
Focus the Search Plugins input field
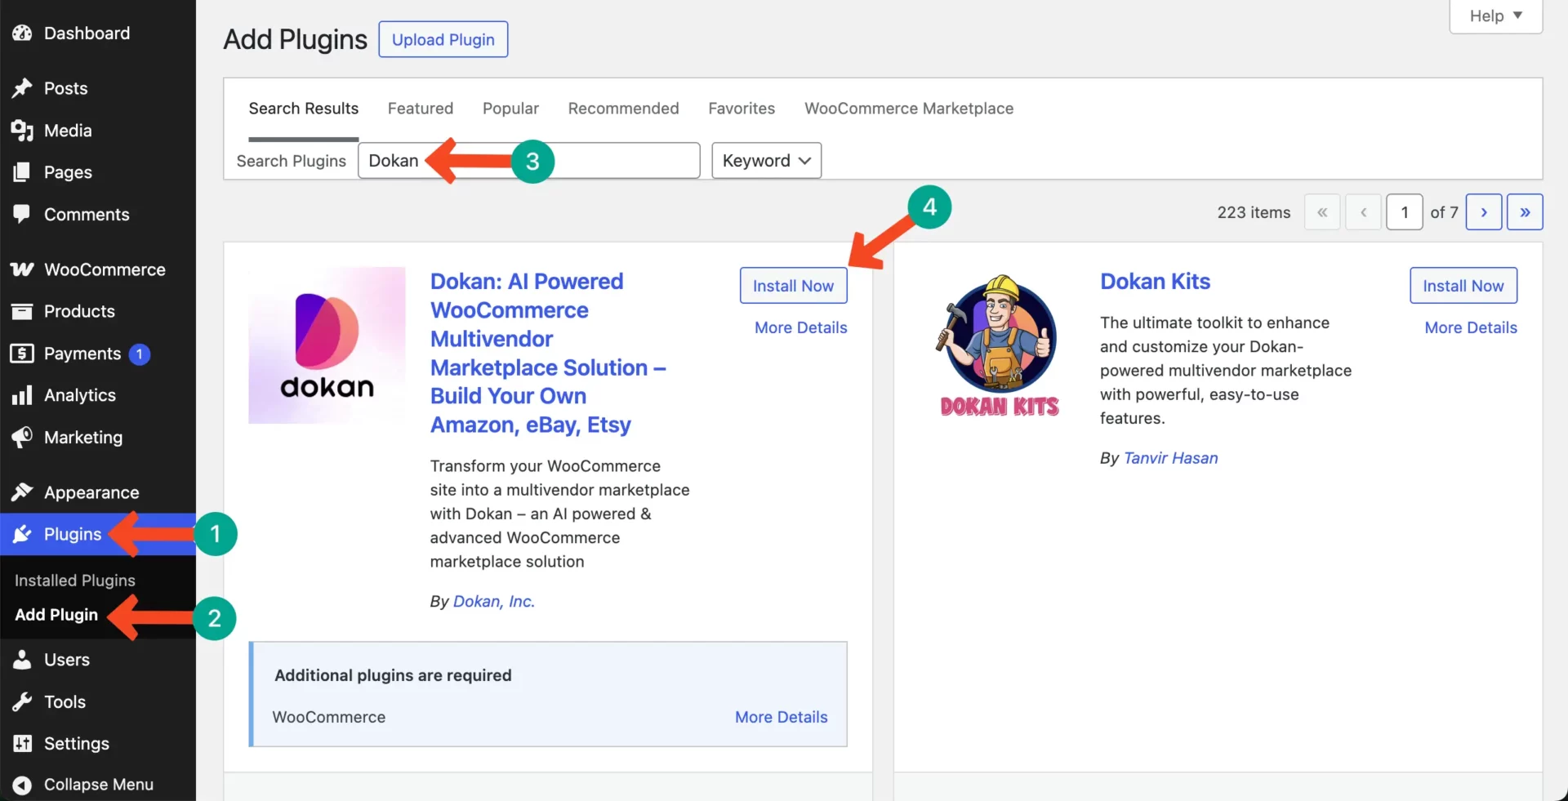pos(529,161)
